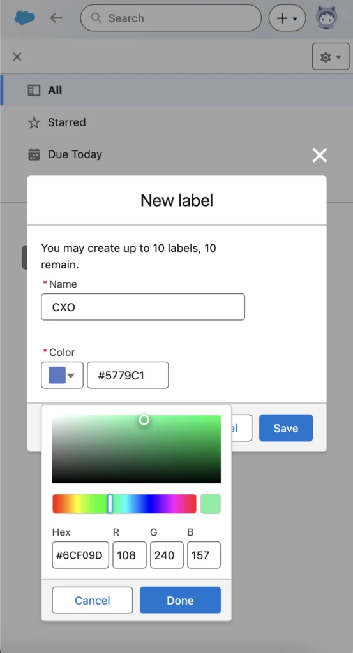Confirm color with Done button

click(180, 600)
